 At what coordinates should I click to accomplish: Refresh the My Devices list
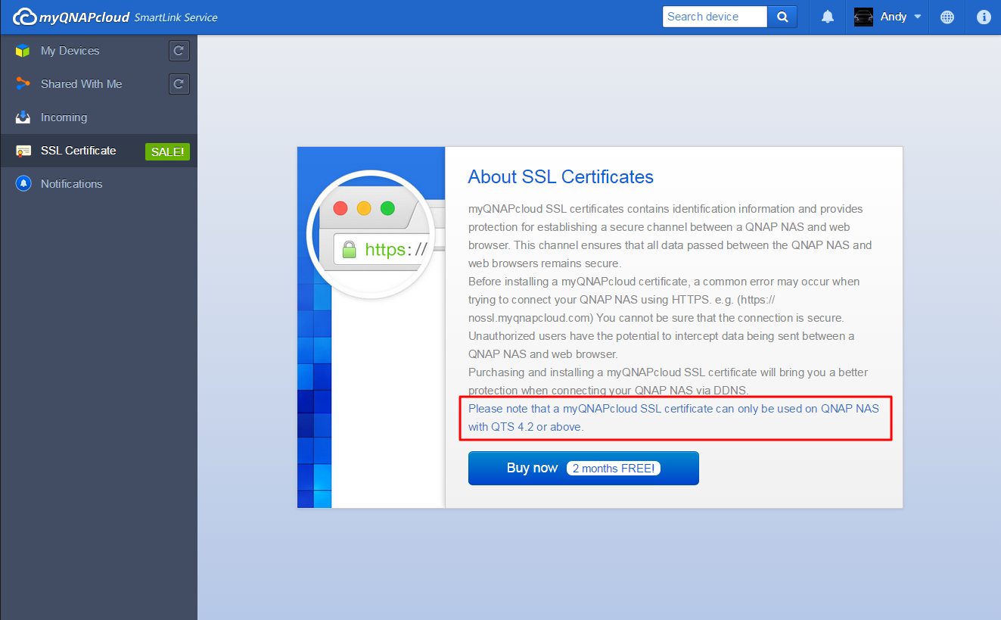[x=179, y=51]
